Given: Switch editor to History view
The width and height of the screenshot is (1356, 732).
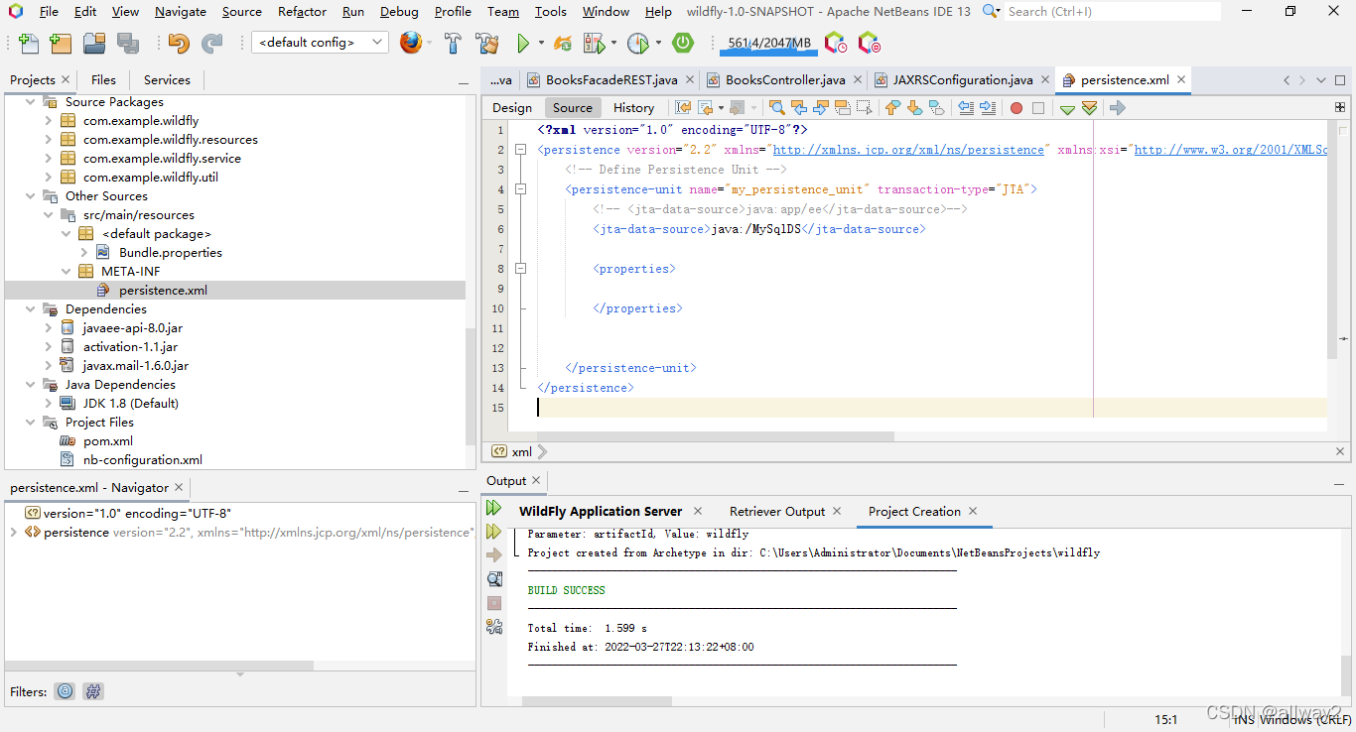Looking at the screenshot, I should 633,108.
